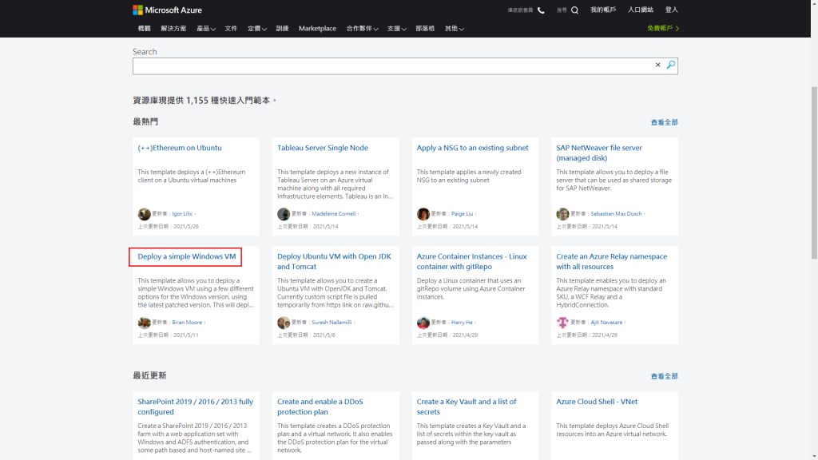Open Deploy Ubuntu VM with Open JDK template
818x460 pixels.
(334, 261)
